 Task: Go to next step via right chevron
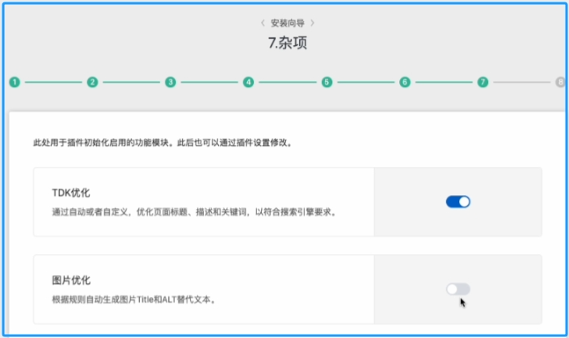[313, 23]
